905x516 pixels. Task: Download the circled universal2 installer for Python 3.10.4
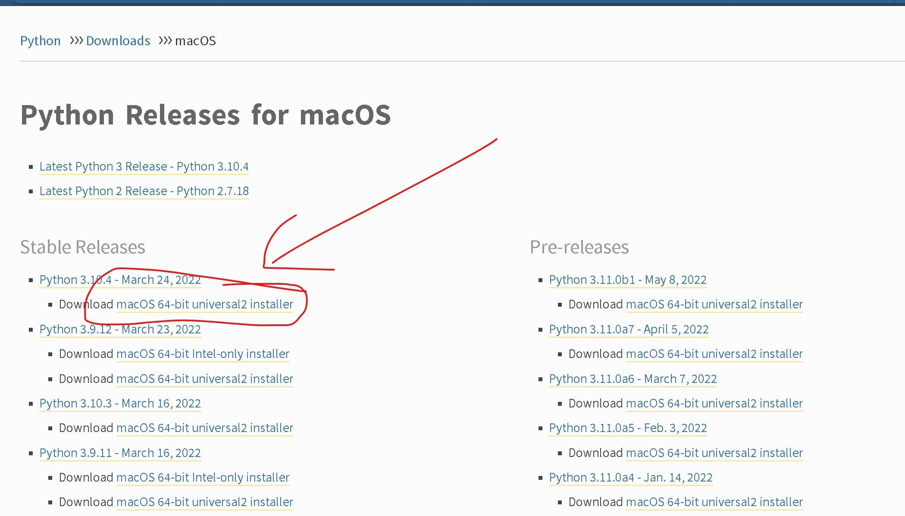(205, 305)
